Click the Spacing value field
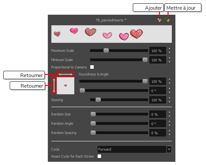This screenshot has width=206, height=165. coord(158,100)
